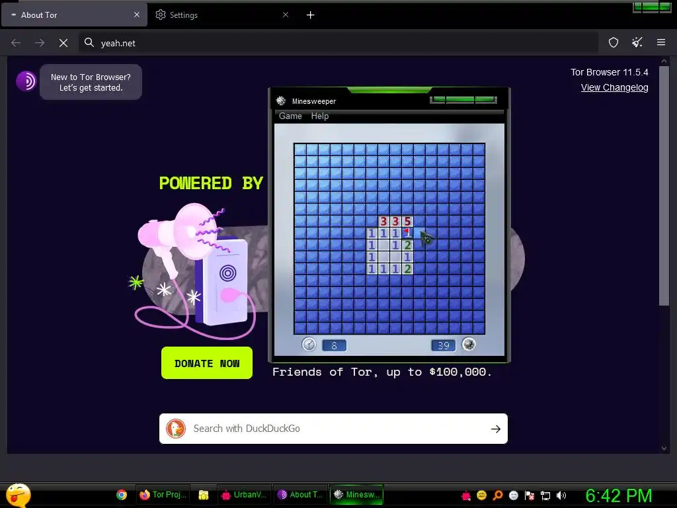Click the 6:42 PM clock

[619, 495]
